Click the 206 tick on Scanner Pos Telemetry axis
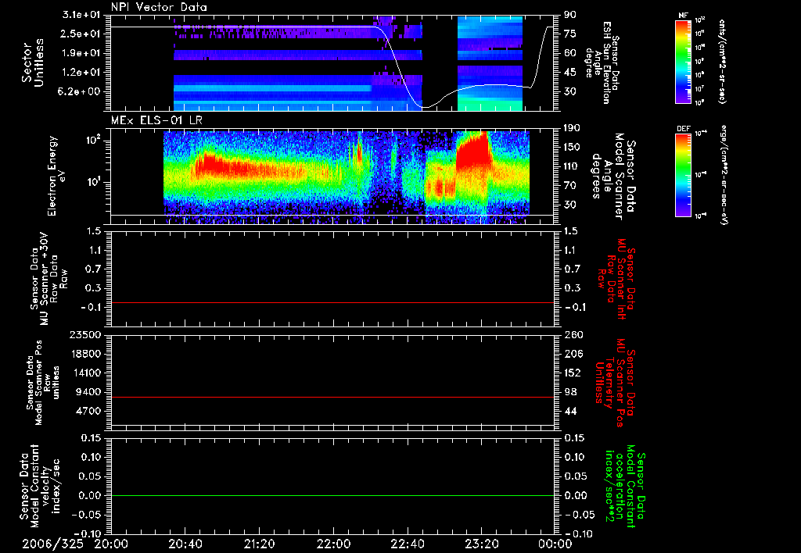The image size is (801, 553). click(573, 354)
